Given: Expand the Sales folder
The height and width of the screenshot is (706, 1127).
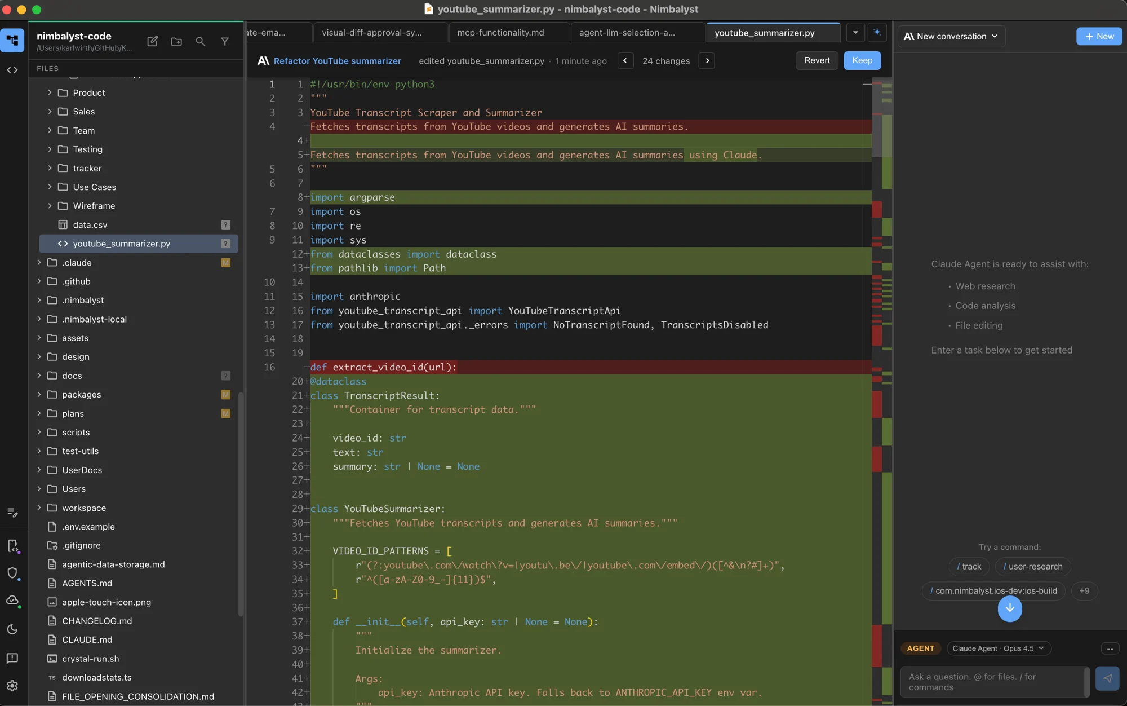Looking at the screenshot, I should click(50, 111).
